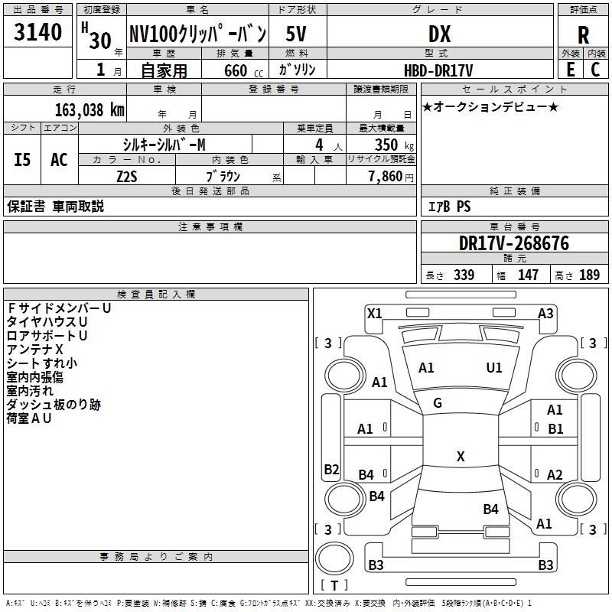The height and width of the screenshot is (612, 612).
Task: Select the "リサイクル預託金" header
Action: point(381,159)
